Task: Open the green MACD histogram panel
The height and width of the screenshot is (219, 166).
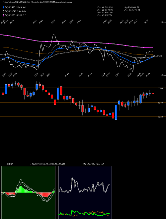Action: [28, 192]
